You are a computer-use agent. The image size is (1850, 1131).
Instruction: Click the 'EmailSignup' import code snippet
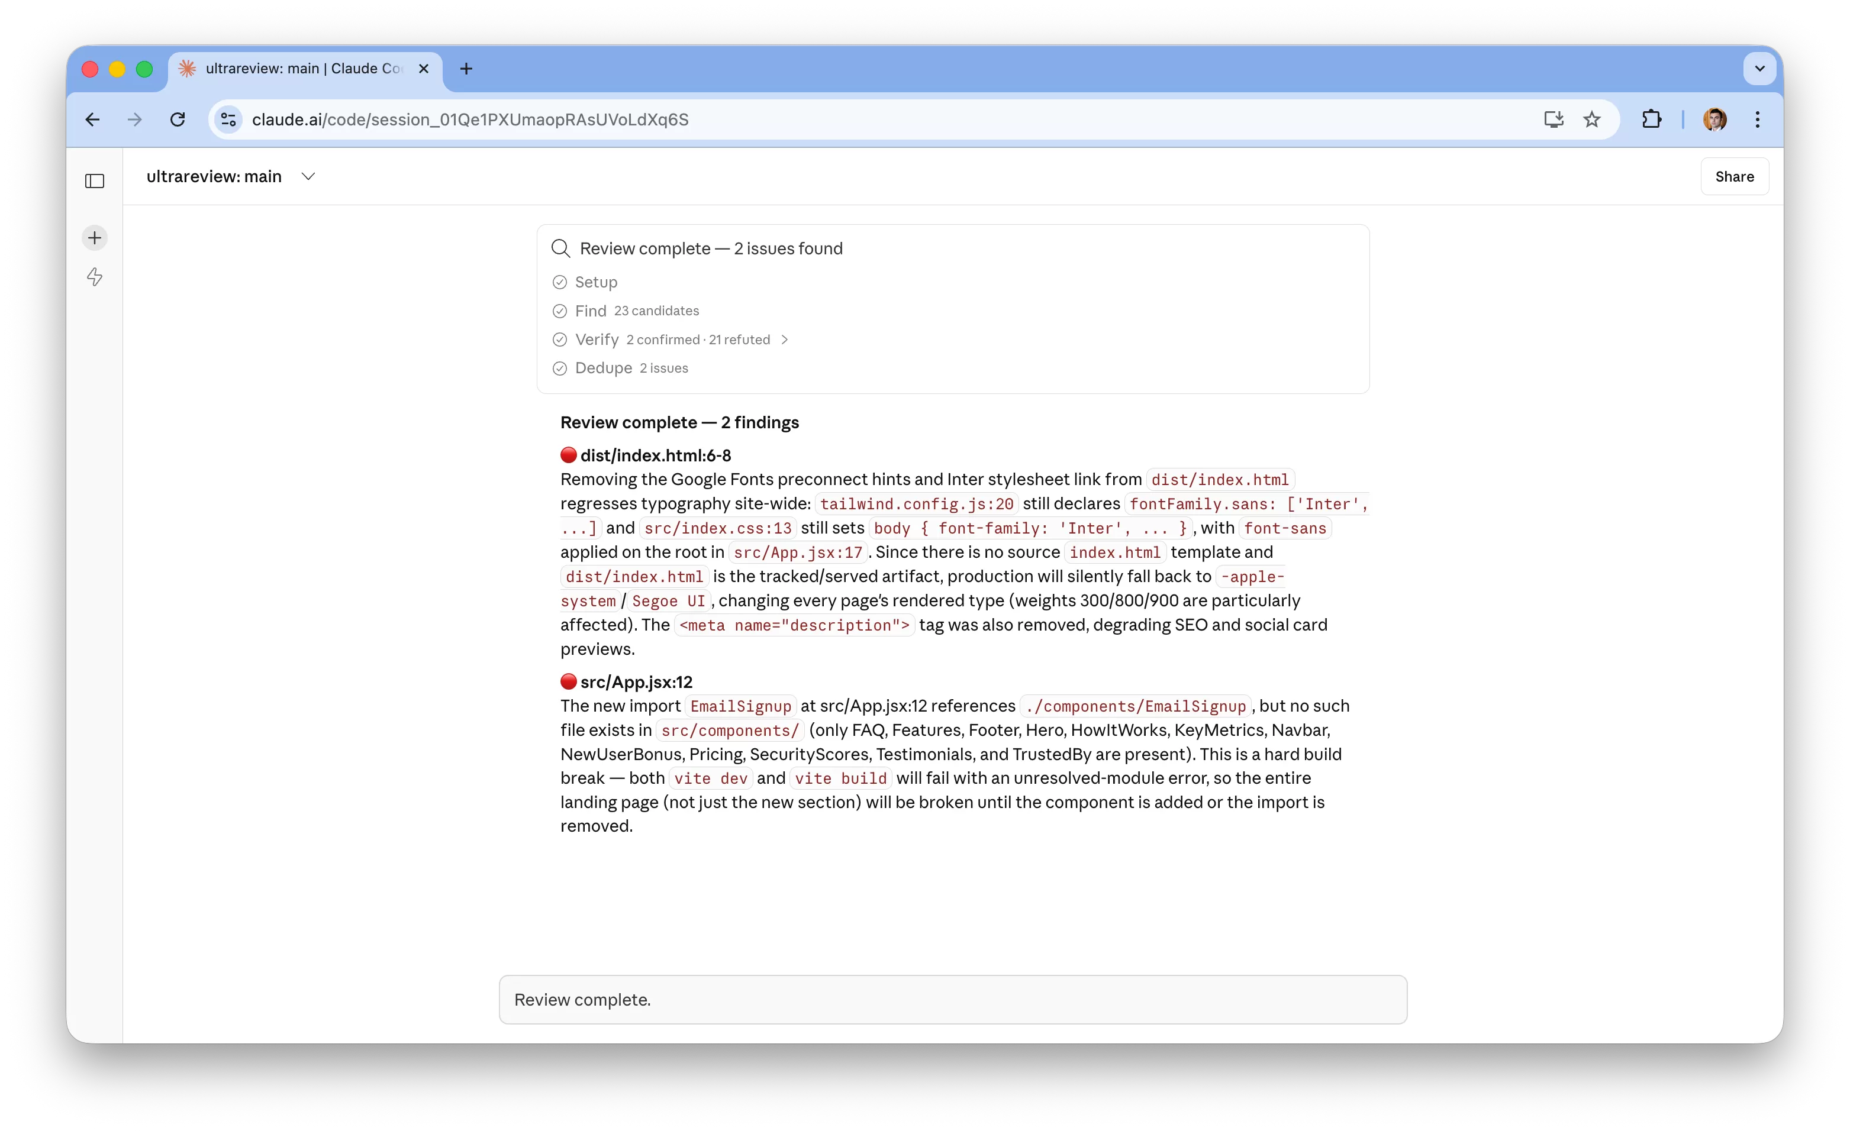click(x=740, y=706)
